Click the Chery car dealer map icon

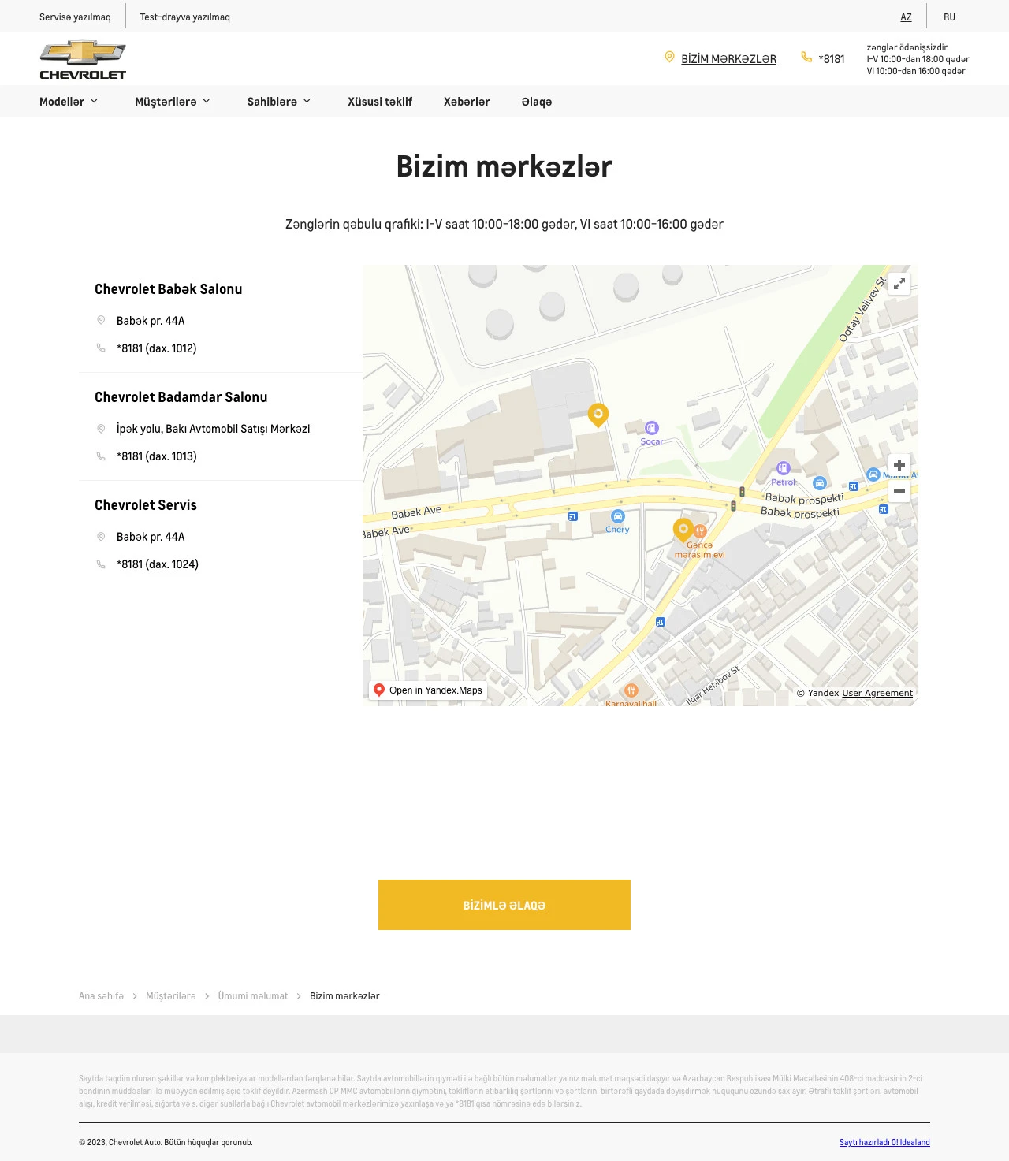coord(618,516)
